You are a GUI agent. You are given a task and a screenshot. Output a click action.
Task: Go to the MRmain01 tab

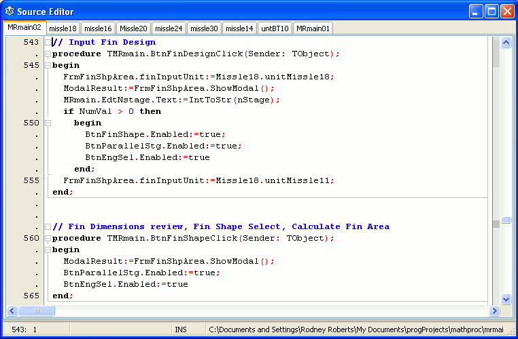(313, 28)
